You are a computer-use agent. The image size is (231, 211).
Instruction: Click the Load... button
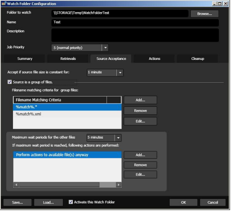click(x=48, y=203)
